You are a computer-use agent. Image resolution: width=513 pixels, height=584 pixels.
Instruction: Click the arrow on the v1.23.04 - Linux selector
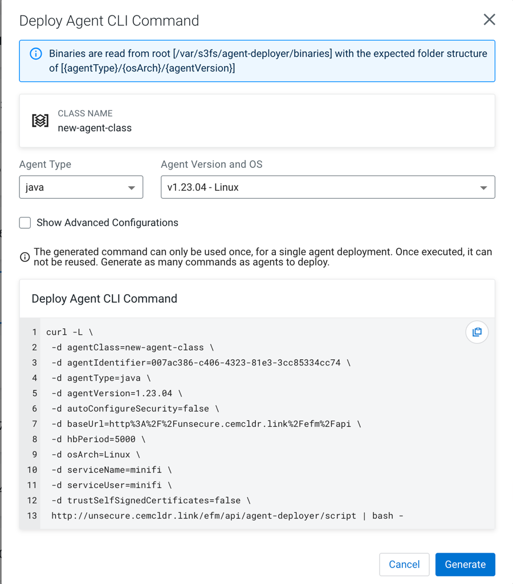click(483, 188)
